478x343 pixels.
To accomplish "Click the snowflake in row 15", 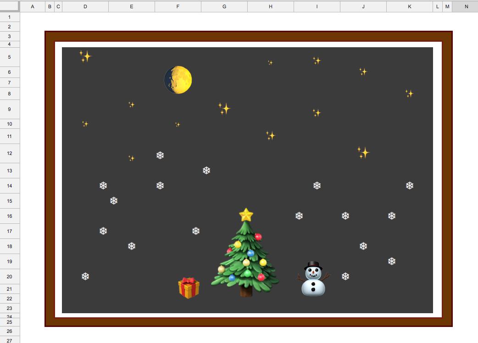I will (x=114, y=200).
